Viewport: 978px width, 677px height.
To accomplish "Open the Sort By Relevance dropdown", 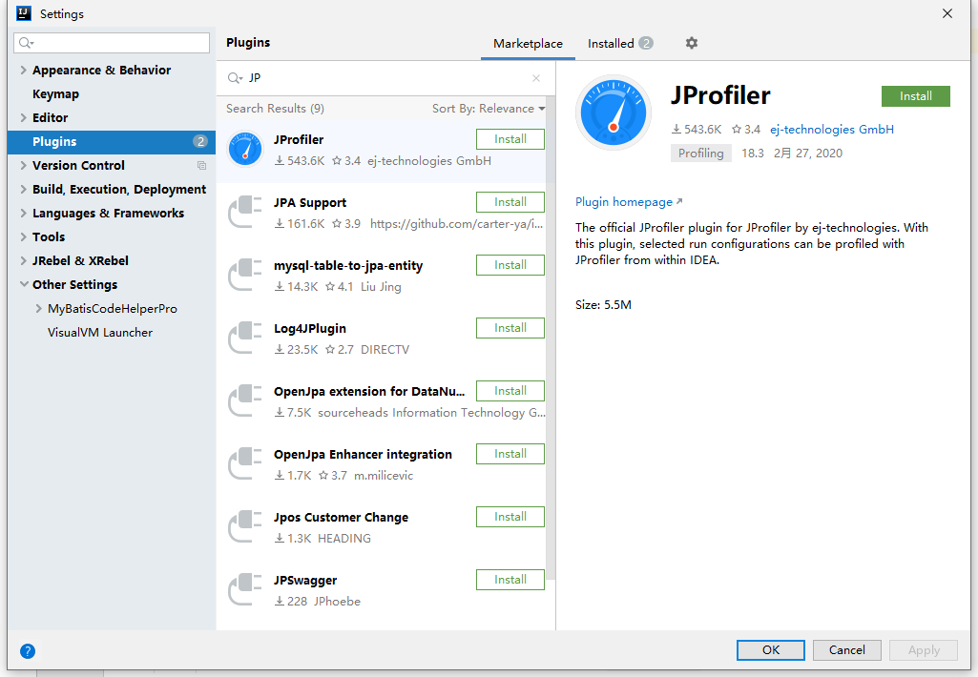I will pos(489,109).
